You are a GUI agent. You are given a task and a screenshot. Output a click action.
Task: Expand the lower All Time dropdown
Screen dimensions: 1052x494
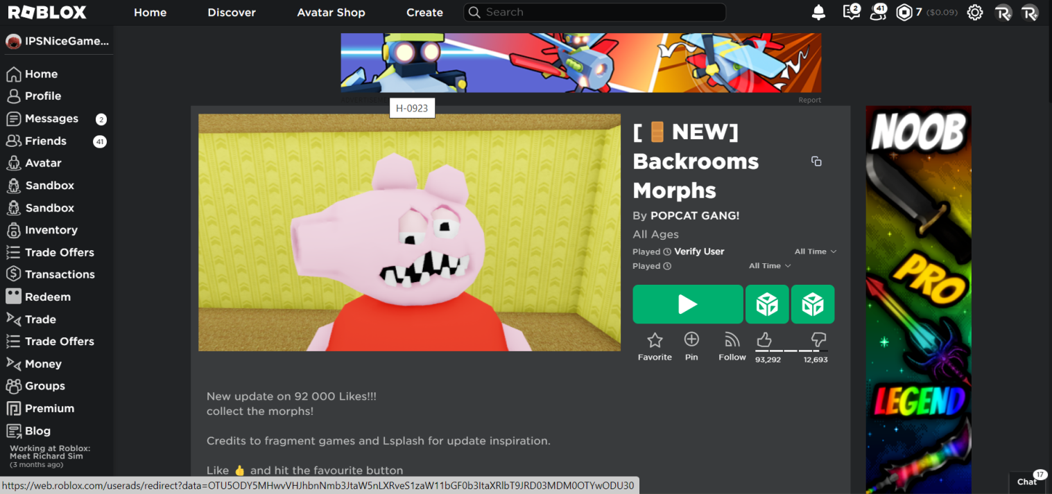[x=770, y=266]
